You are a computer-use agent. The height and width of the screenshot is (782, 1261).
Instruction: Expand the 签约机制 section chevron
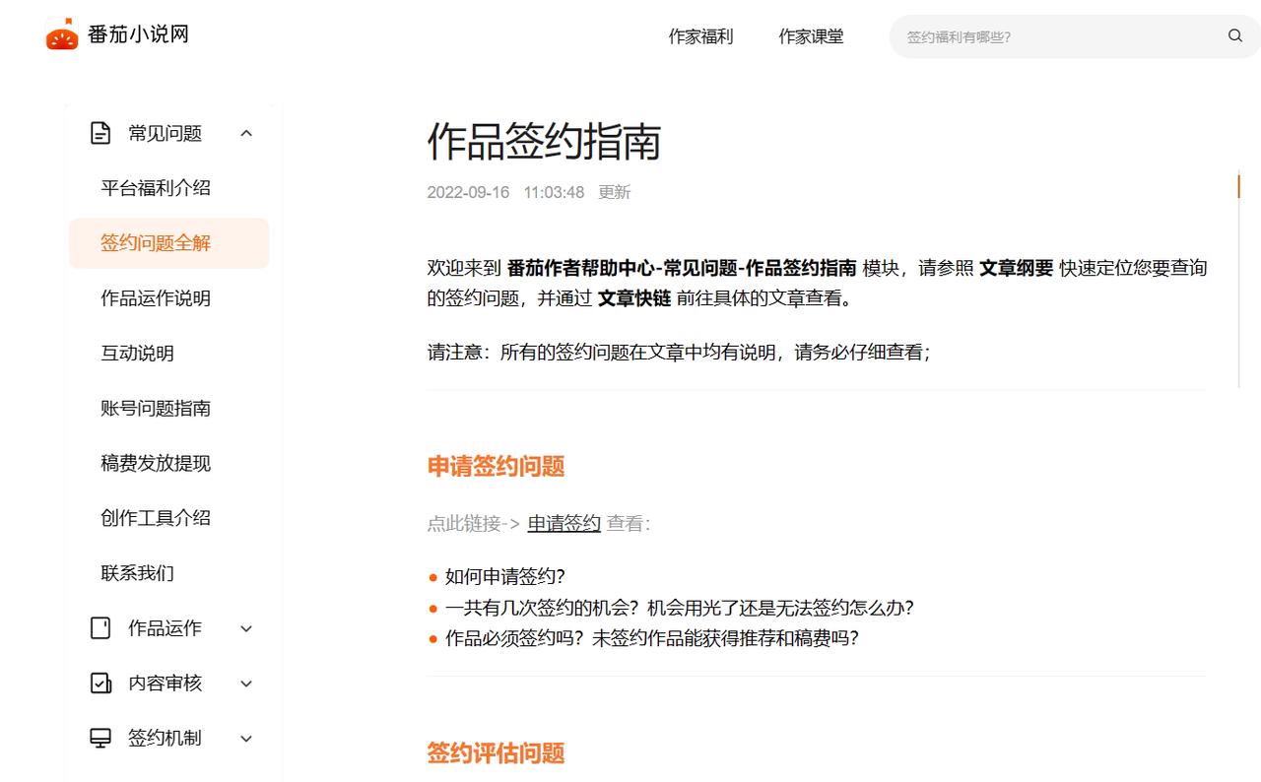pyautogui.click(x=246, y=739)
